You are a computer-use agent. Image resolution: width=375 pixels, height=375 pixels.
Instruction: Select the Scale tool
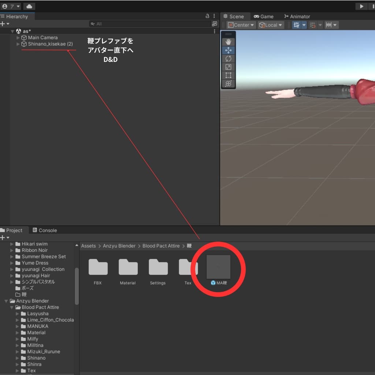228,67
